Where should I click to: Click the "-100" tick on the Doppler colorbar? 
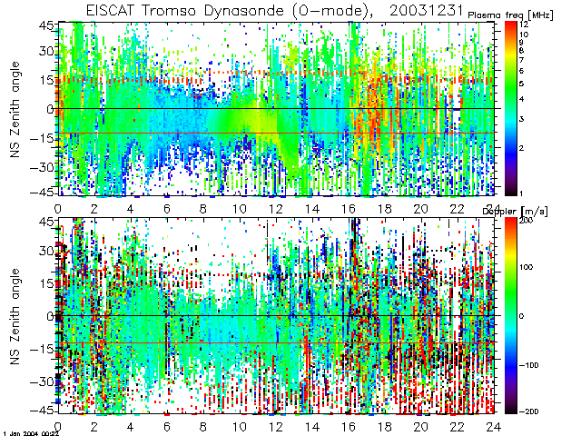[528, 365]
